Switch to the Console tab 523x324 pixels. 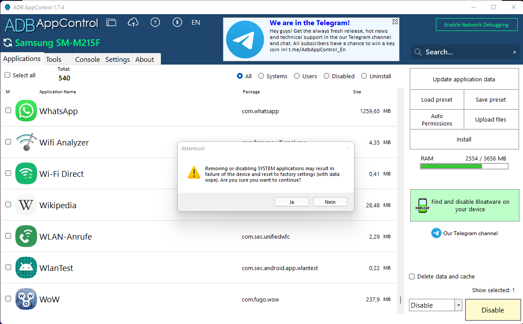[x=88, y=59]
